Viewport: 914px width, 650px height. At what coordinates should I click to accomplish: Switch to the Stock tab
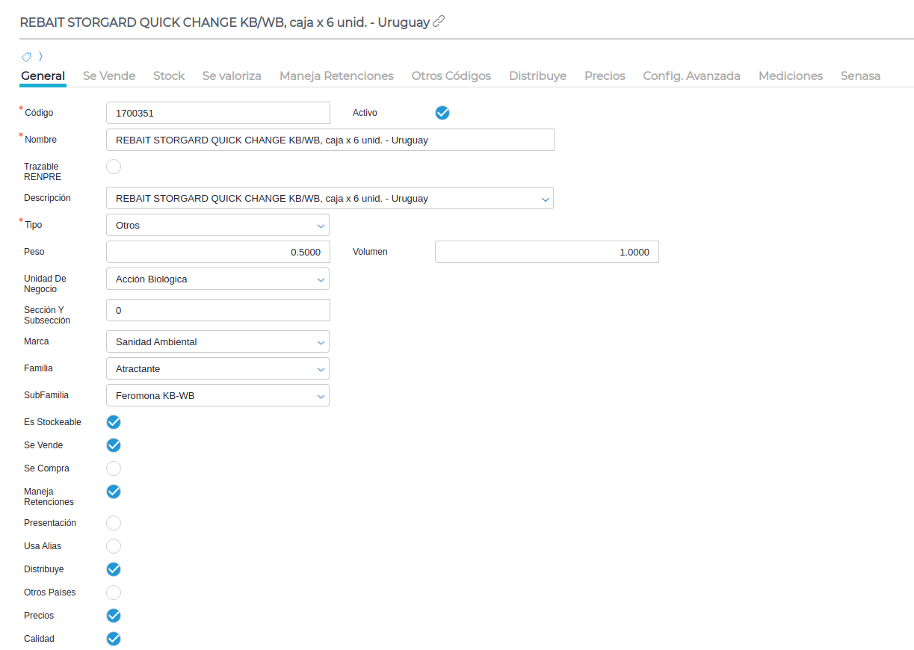coord(169,75)
